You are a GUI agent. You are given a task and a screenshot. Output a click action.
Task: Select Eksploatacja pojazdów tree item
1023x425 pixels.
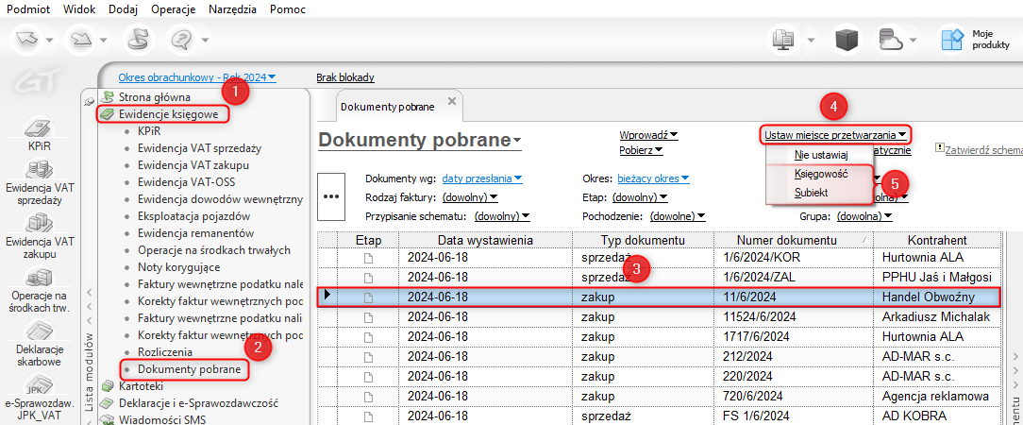(193, 216)
